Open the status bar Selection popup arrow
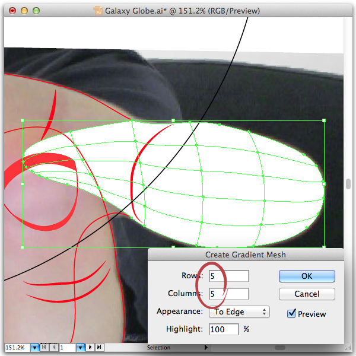356x356 pixels. click(x=206, y=347)
